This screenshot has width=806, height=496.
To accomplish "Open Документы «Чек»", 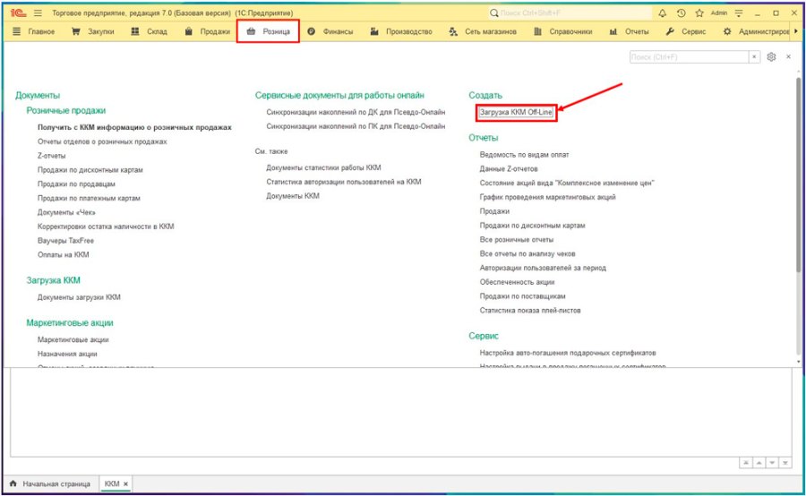I will [66, 212].
